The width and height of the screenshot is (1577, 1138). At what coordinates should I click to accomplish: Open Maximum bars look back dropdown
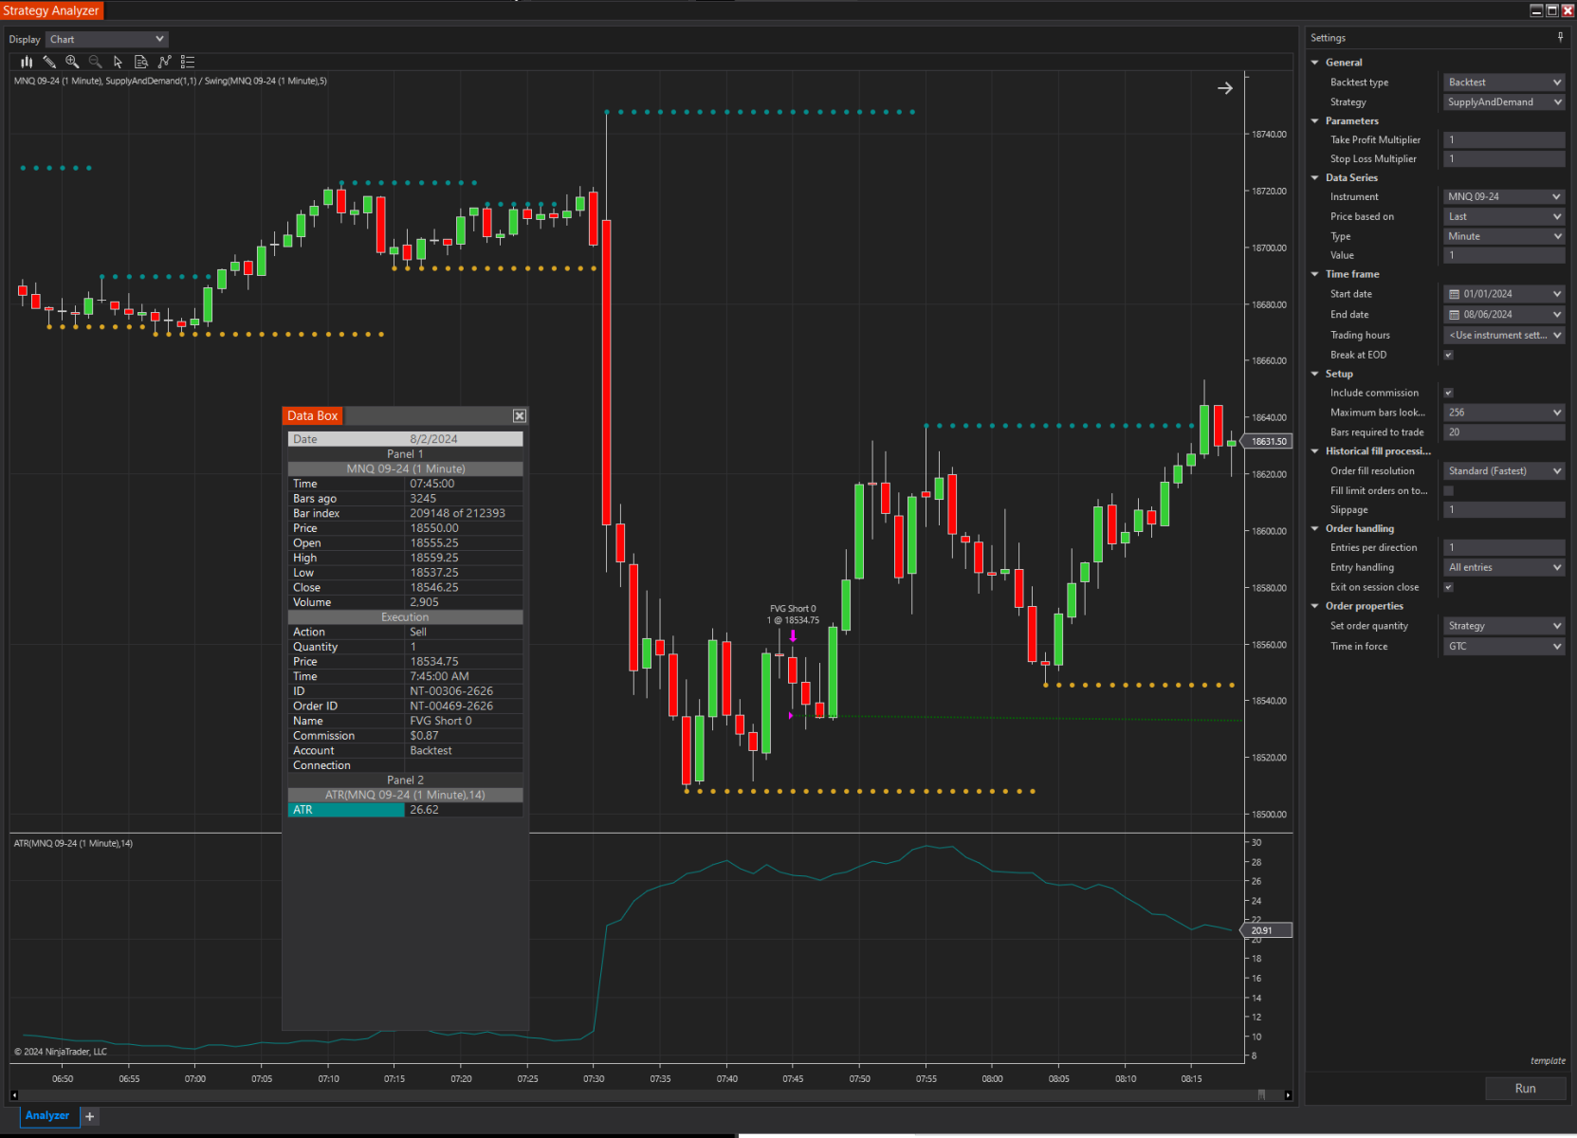pyautogui.click(x=1504, y=413)
